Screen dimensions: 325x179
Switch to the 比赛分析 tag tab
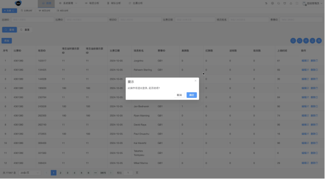(x=26, y=10)
